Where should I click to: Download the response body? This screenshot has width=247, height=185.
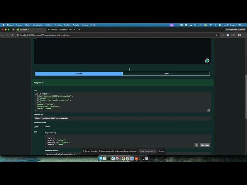tap(205, 145)
